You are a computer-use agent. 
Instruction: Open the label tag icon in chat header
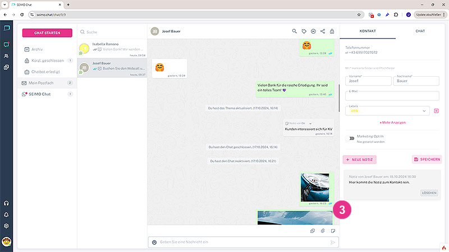pyautogui.click(x=304, y=31)
